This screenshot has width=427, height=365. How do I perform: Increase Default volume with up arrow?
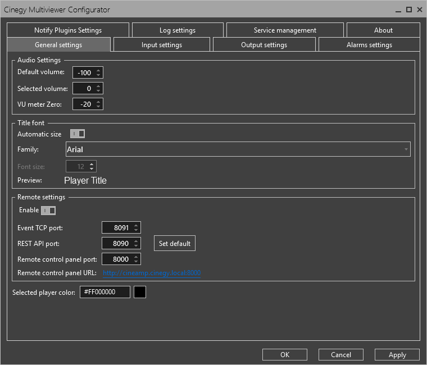click(98, 71)
